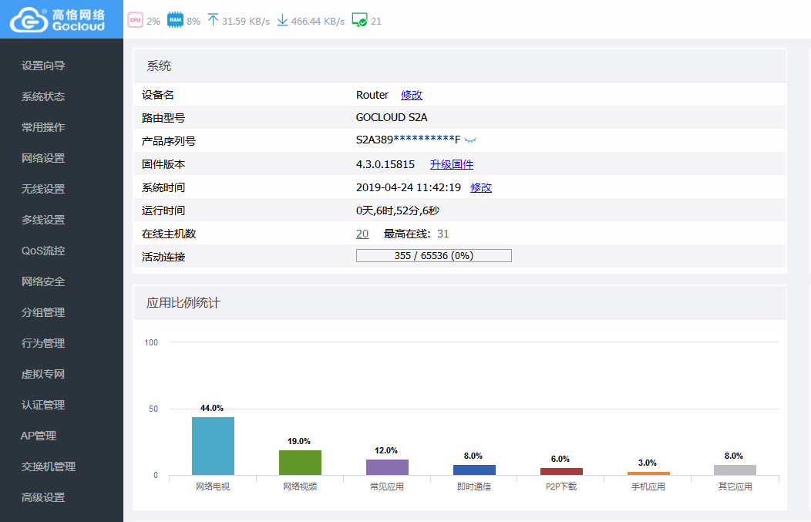Viewport: 811px width, 522px height.
Task: Click the upload speed arrow icon
Action: coord(213,21)
